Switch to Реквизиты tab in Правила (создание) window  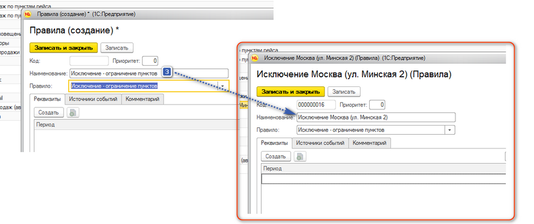[47, 100]
